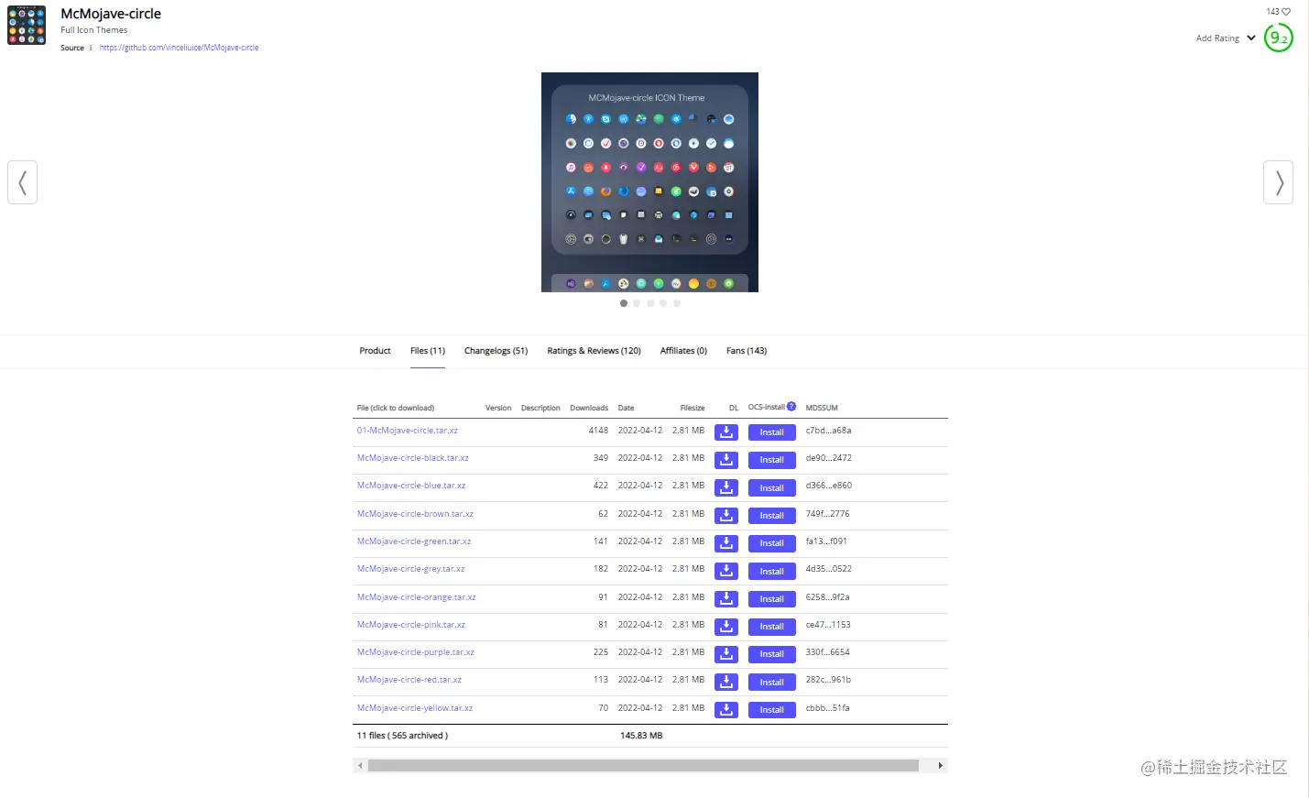Viewport: 1309px width, 798px height.
Task: Click MD5 value c7bd...a68a
Action: [x=829, y=431]
